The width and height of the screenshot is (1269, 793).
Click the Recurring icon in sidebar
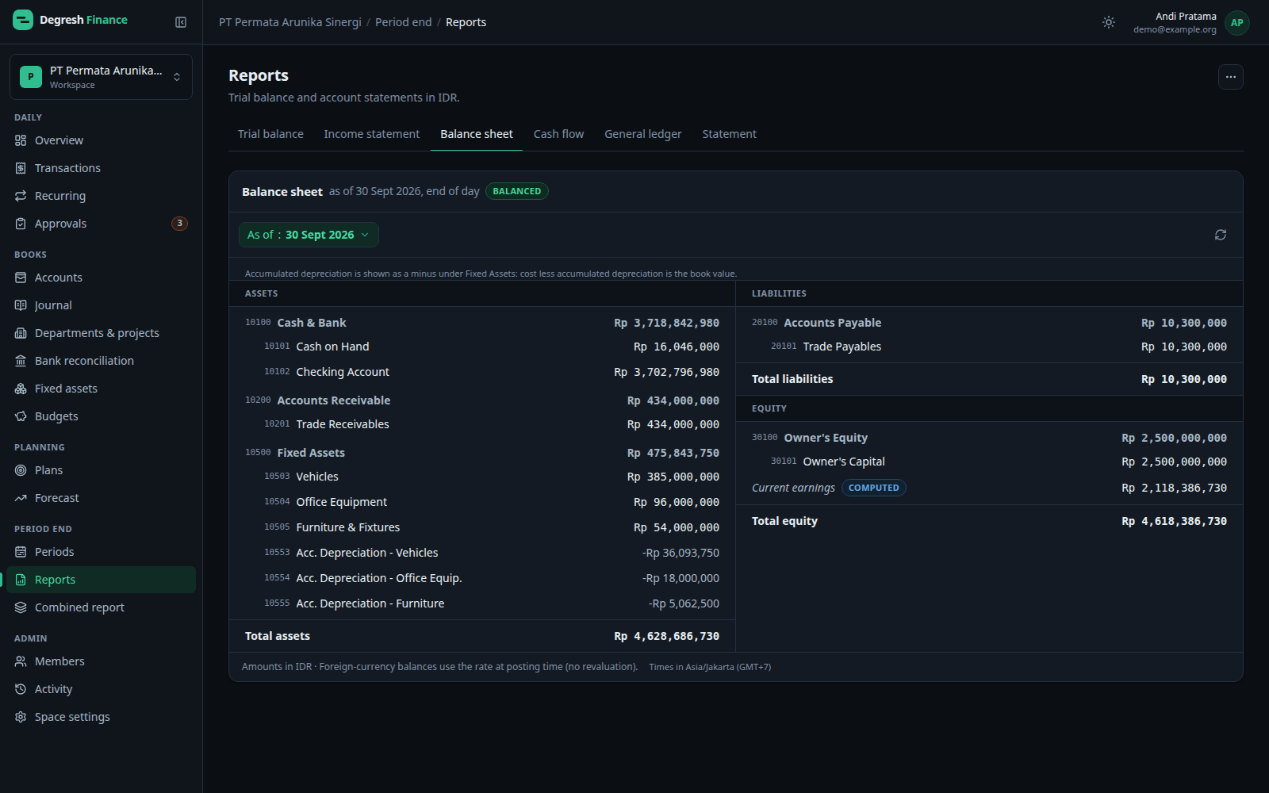point(21,196)
